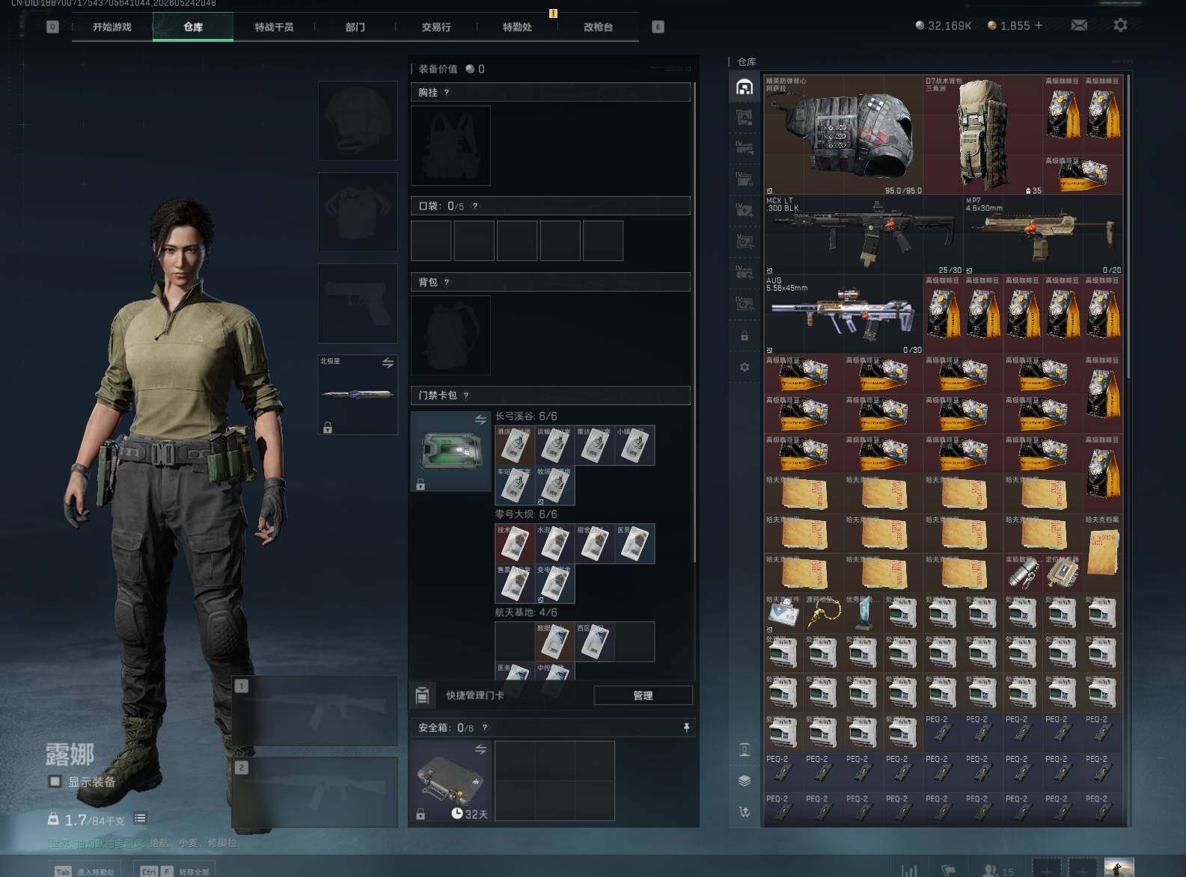Toggle the pin icon on 安全箱 header

(686, 727)
